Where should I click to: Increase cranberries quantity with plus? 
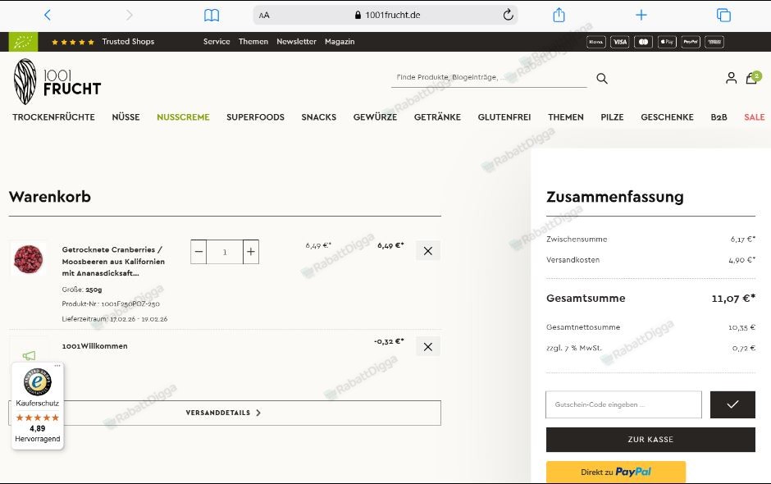pyautogui.click(x=251, y=252)
